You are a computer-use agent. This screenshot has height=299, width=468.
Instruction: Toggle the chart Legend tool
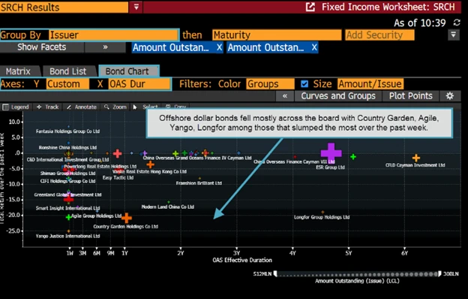click(x=16, y=107)
